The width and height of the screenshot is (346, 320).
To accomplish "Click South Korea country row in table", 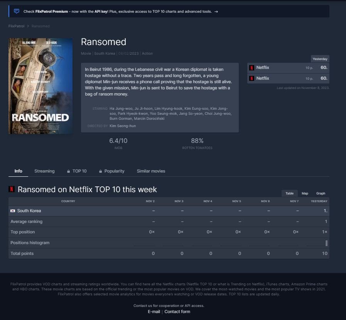I will click(169, 211).
